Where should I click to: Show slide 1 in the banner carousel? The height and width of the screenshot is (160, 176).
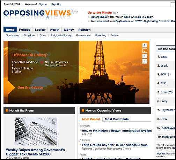145,45
